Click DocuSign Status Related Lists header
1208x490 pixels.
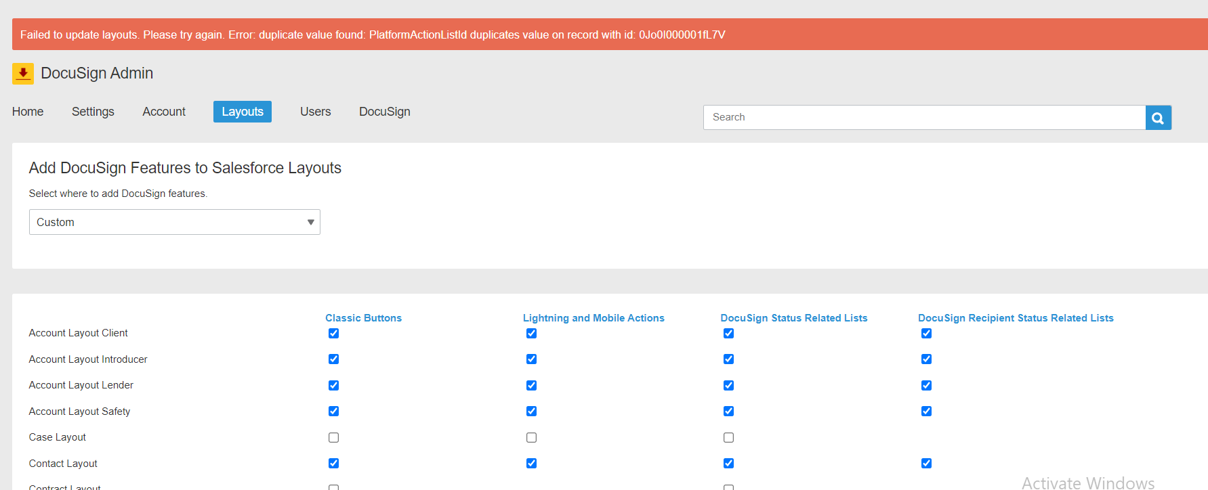click(x=793, y=318)
